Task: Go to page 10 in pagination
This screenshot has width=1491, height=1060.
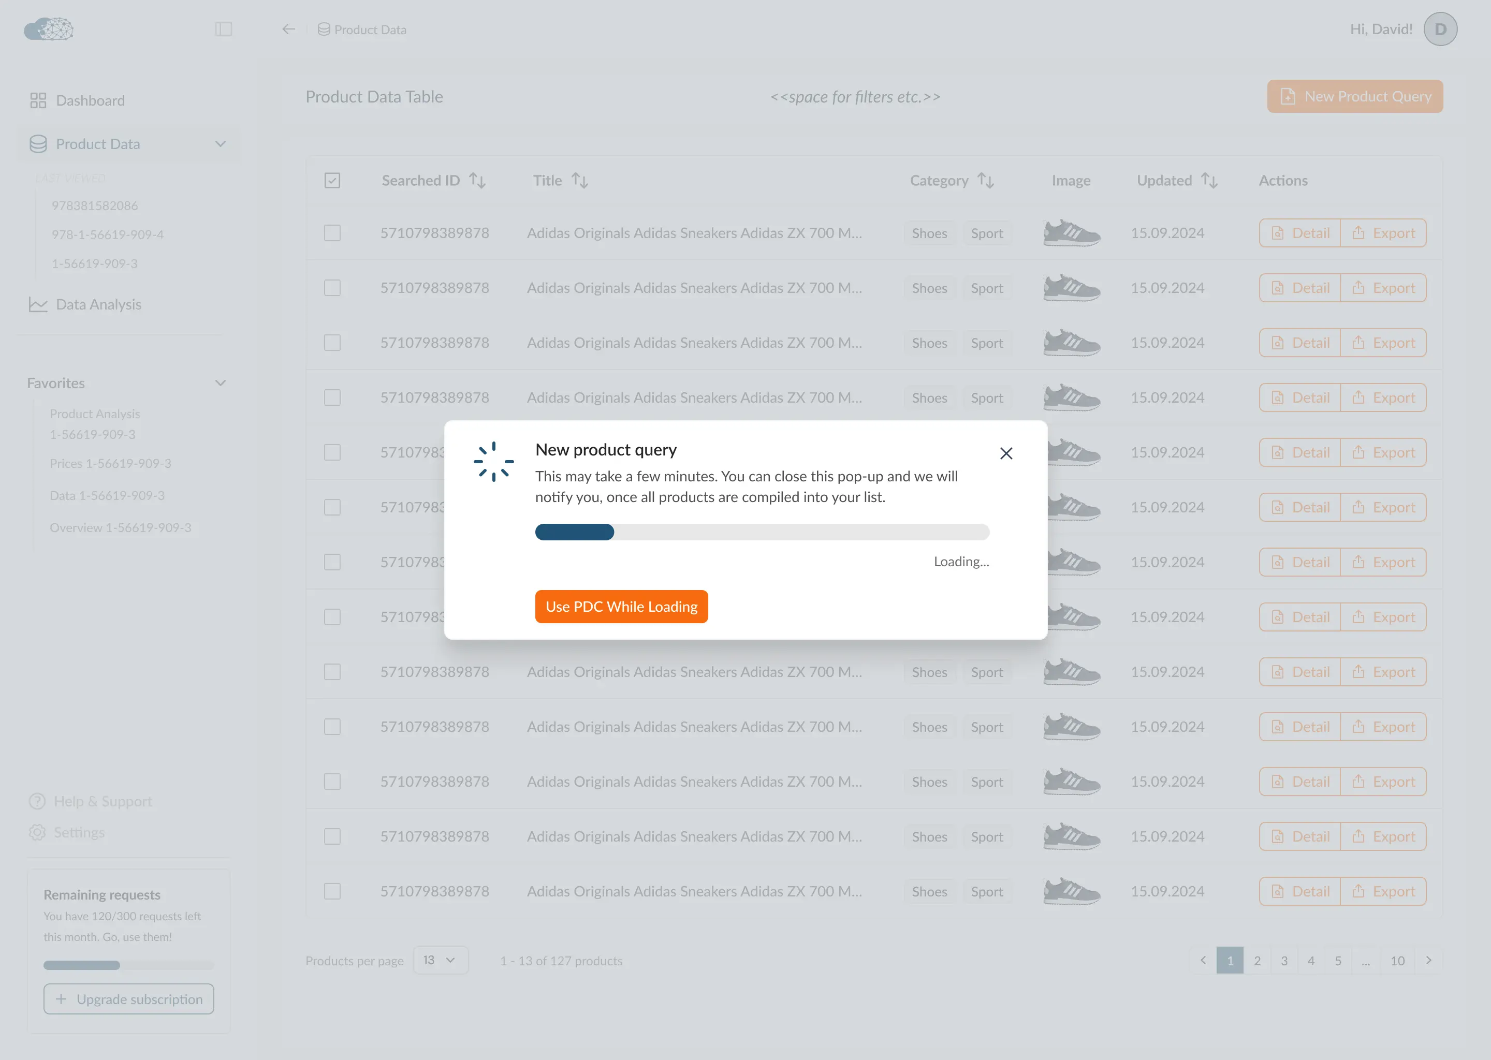Action: coord(1398,960)
